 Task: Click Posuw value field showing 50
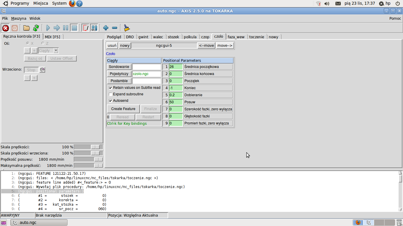click(x=176, y=102)
